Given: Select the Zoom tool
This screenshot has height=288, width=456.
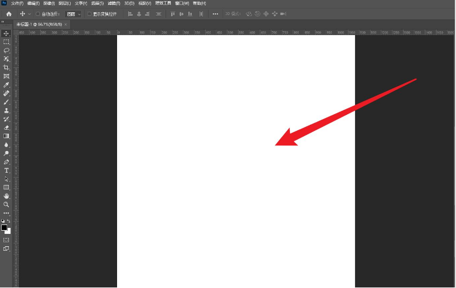Looking at the screenshot, I should (6, 204).
